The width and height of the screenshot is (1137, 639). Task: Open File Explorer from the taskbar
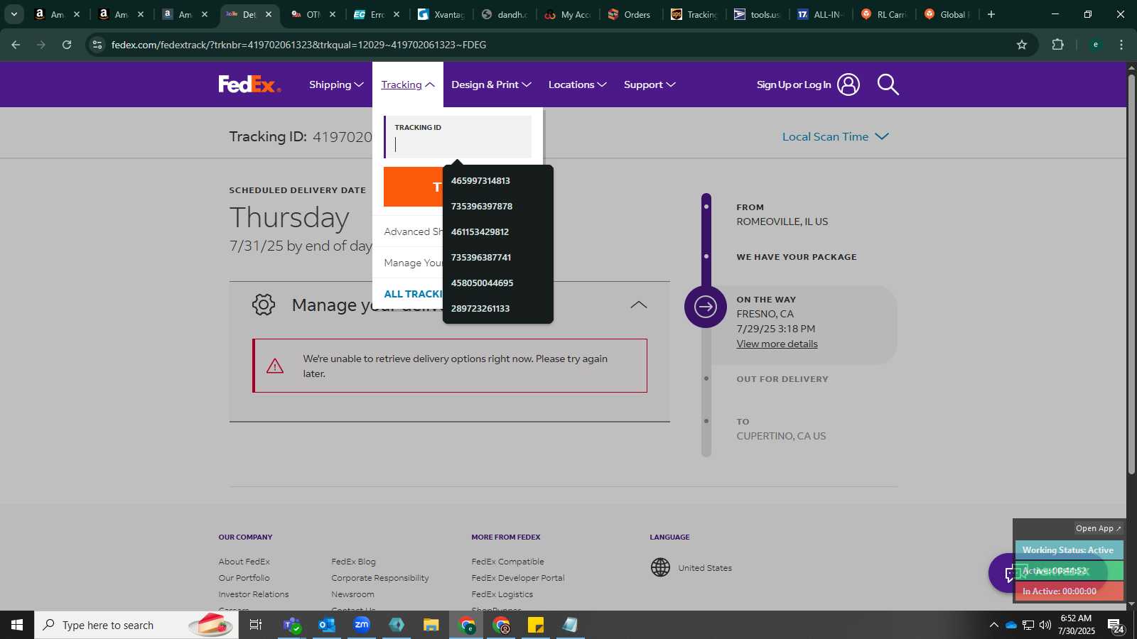(x=431, y=625)
